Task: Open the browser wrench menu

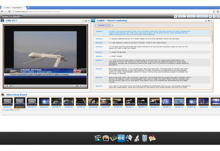Action: (218, 12)
